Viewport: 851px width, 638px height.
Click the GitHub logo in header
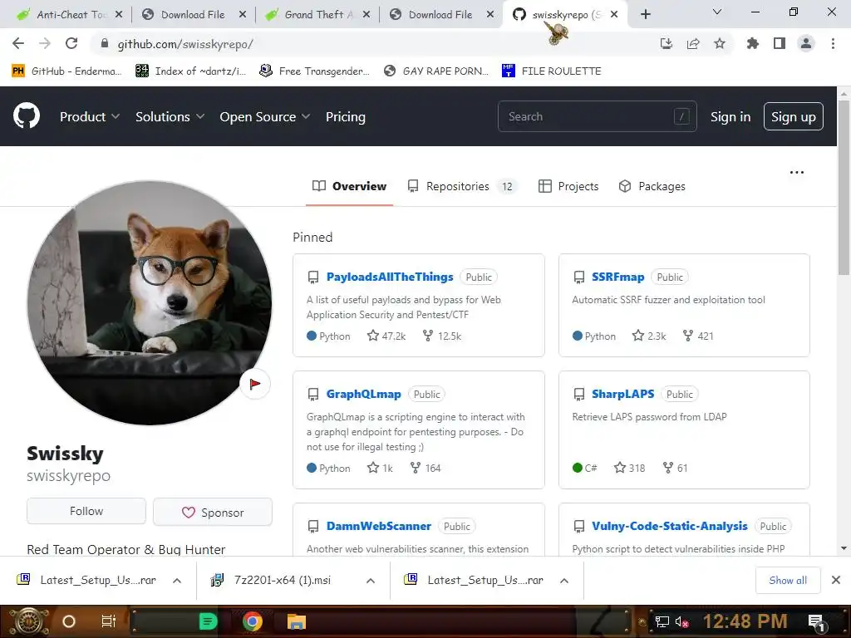[27, 116]
